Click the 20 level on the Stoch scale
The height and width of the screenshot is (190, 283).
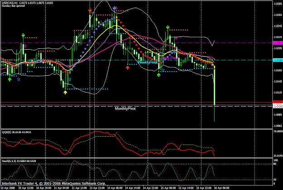275,180
